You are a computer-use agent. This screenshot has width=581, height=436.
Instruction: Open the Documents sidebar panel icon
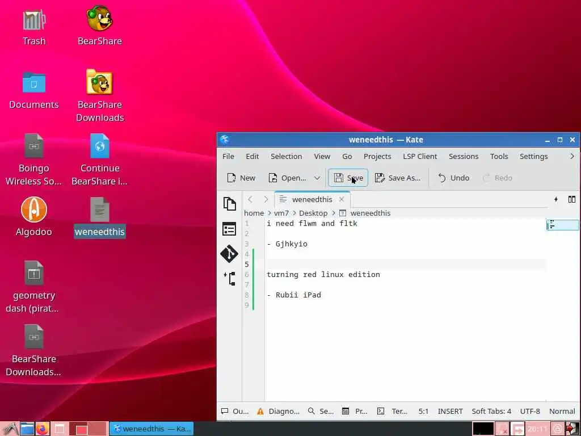(230, 204)
